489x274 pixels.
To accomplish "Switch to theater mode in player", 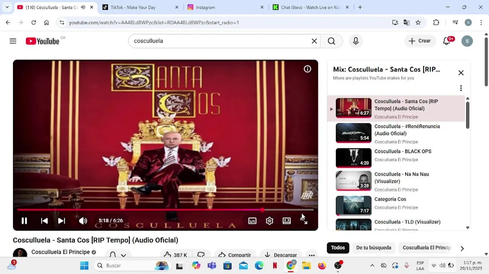I will (x=286, y=221).
